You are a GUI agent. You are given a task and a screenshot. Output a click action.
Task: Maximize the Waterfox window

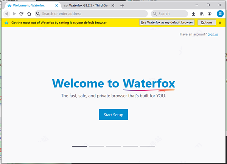tap(208, 5)
